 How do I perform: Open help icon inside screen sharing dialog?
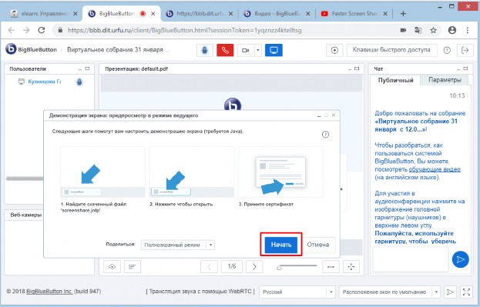(325, 134)
